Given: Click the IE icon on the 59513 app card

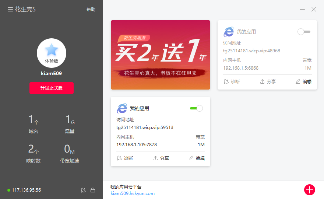Looking at the screenshot, I should pyautogui.click(x=122, y=108).
